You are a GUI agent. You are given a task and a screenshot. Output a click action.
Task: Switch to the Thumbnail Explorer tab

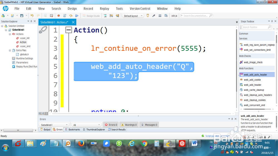[x=94, y=129]
